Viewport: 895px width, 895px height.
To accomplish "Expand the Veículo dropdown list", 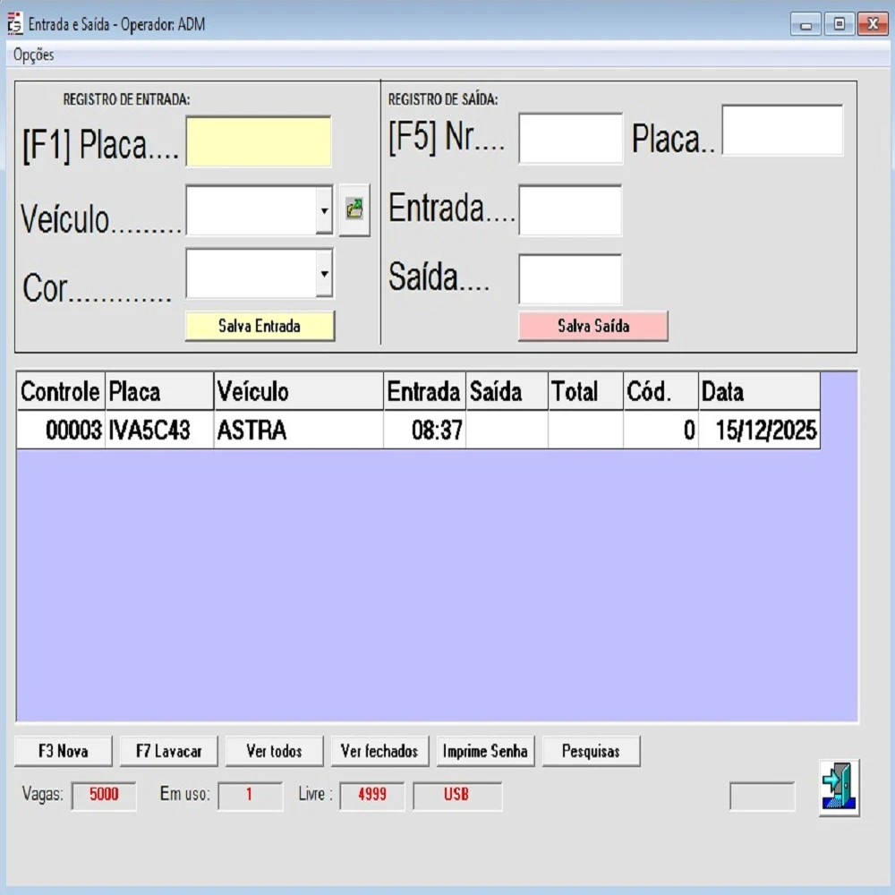I will [x=323, y=210].
